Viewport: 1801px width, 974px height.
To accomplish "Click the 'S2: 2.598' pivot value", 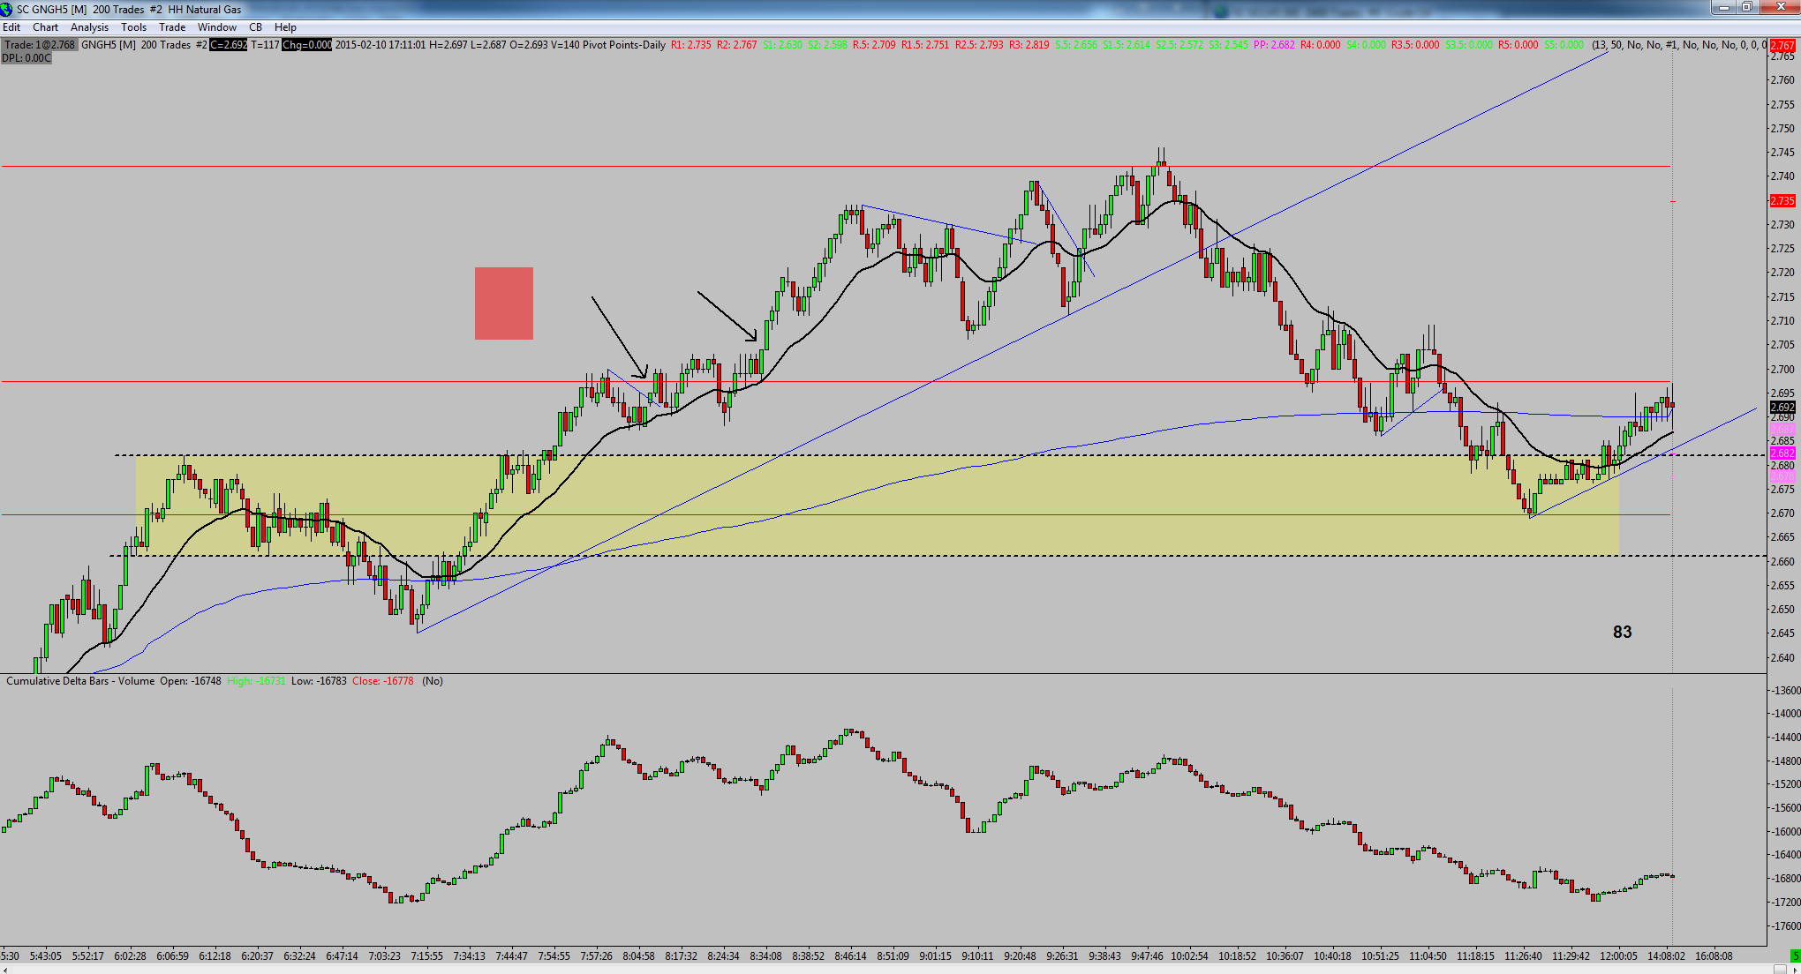I will (828, 45).
